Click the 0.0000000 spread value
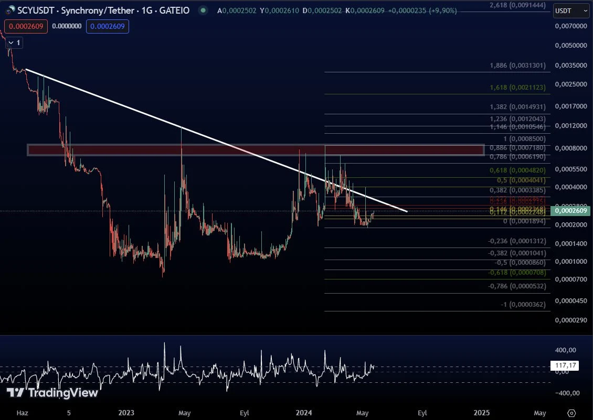The image size is (593, 420). tap(67, 26)
